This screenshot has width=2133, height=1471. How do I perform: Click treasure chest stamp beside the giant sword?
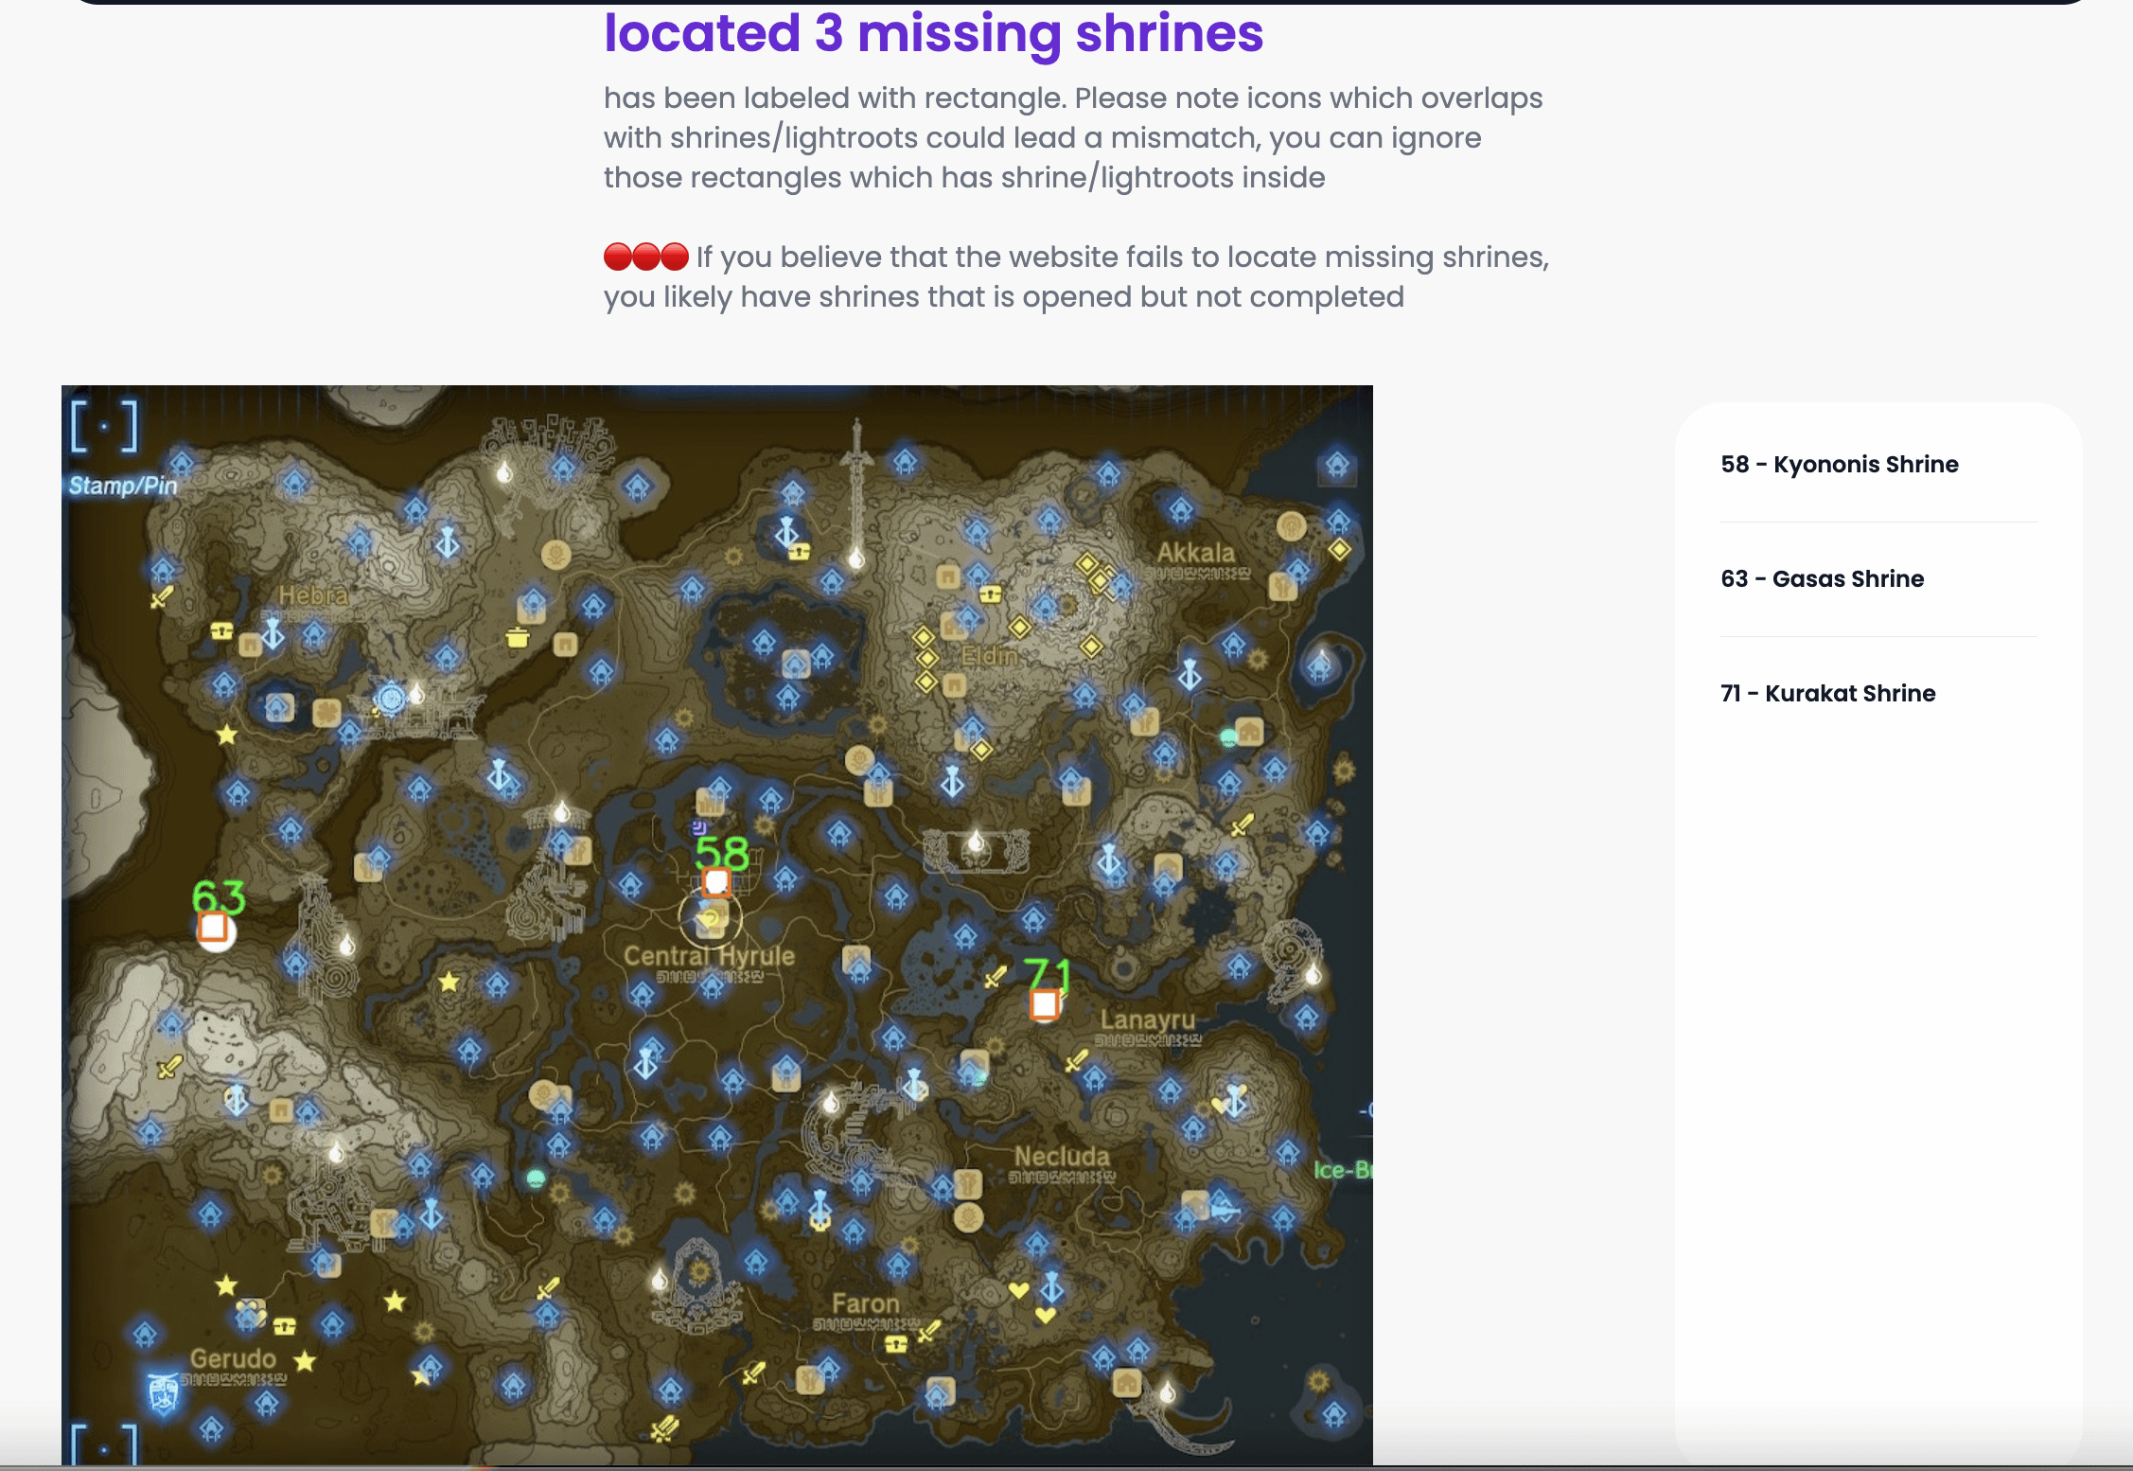point(800,551)
